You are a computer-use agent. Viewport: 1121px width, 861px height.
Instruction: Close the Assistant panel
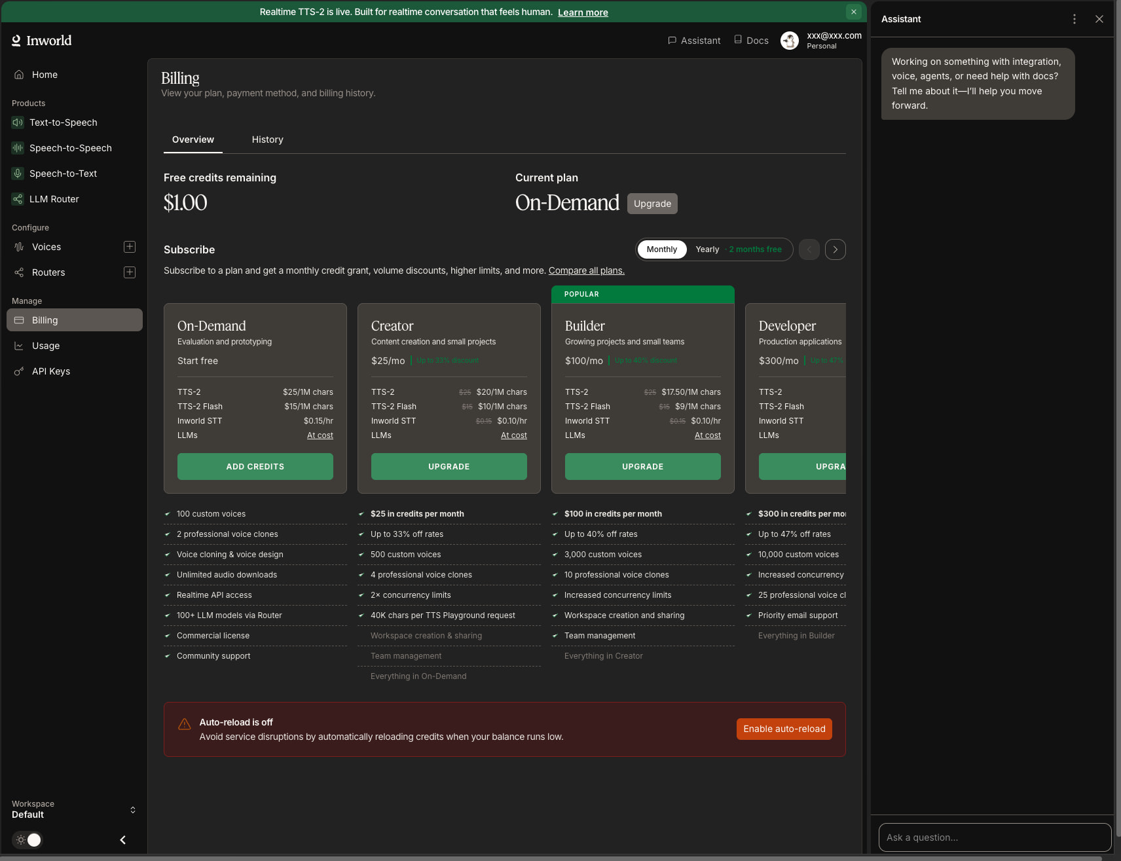(1099, 19)
